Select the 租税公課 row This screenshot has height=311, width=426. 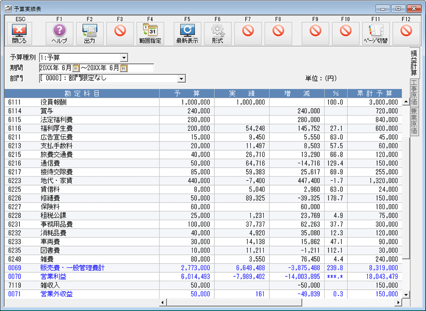203,215
